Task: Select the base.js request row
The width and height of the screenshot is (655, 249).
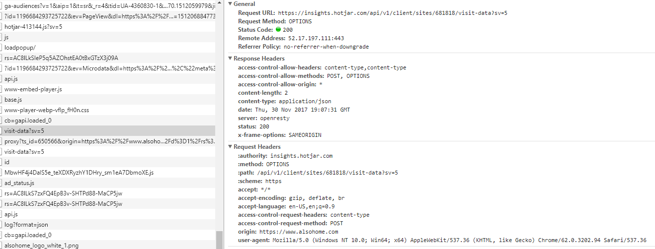Action: tap(107, 100)
